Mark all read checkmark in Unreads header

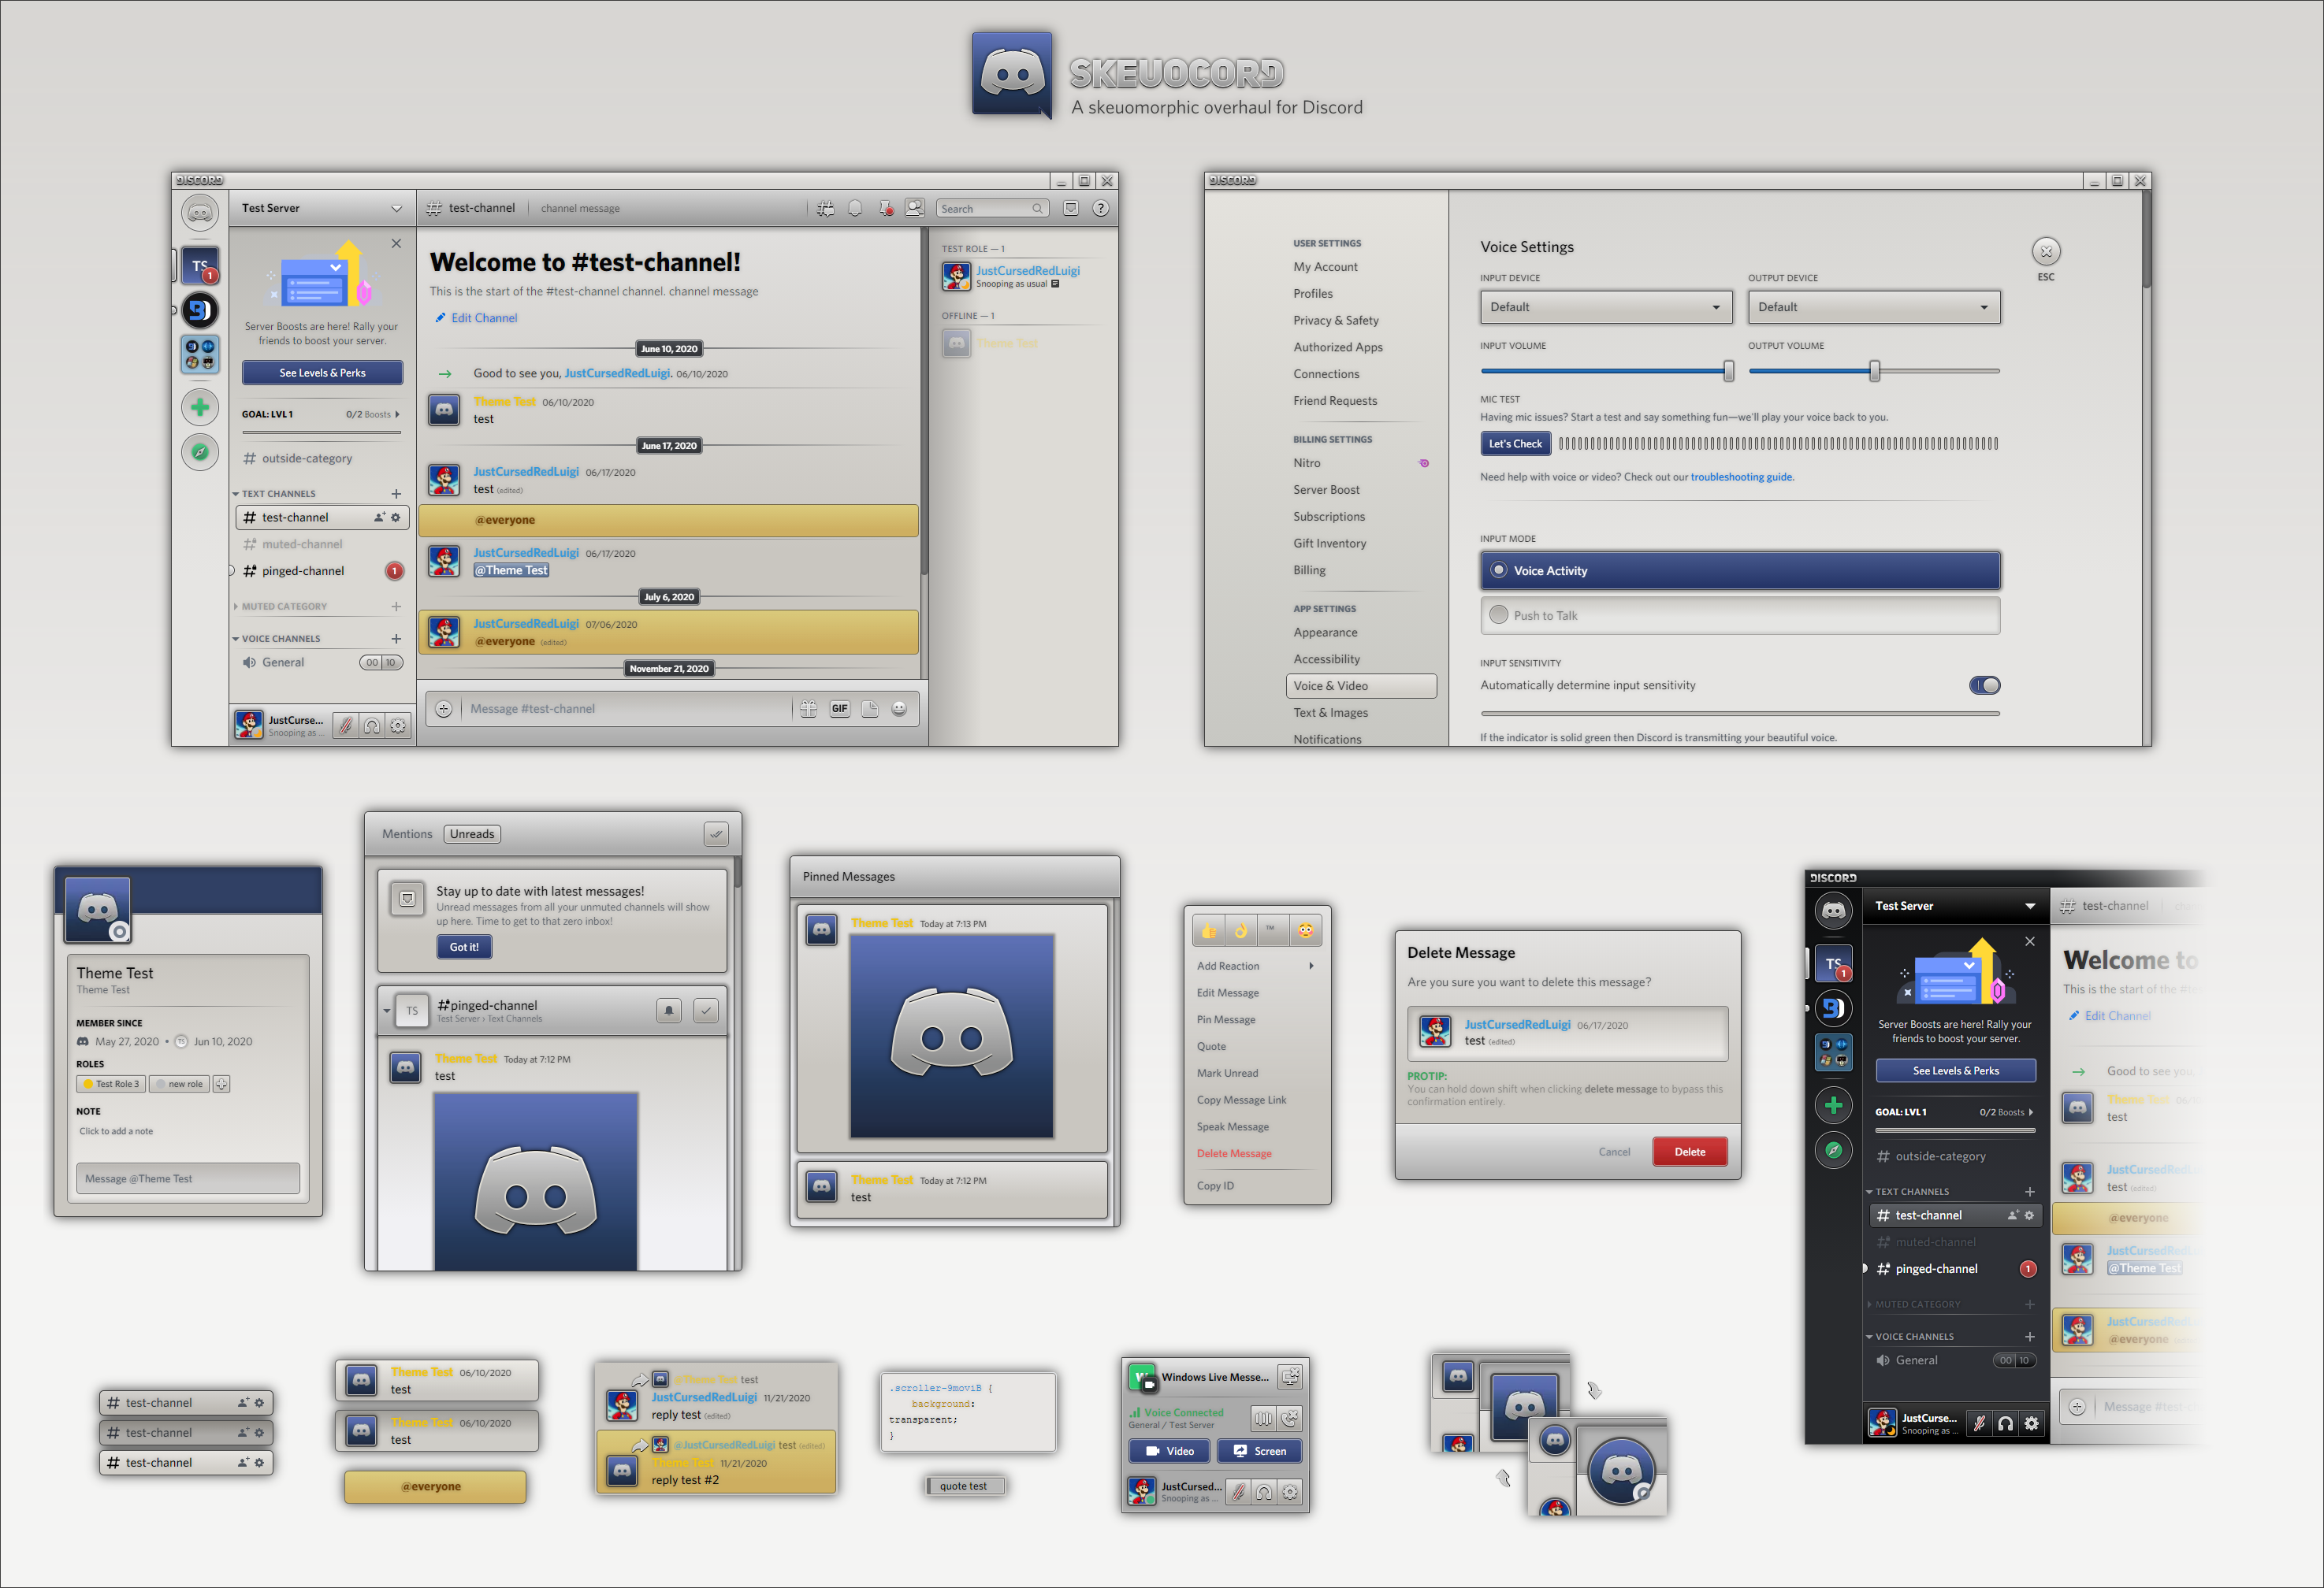coord(716,833)
